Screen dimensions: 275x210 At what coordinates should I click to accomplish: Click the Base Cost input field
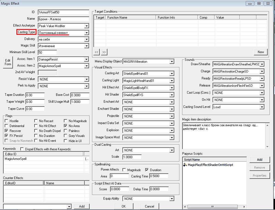(80, 95)
